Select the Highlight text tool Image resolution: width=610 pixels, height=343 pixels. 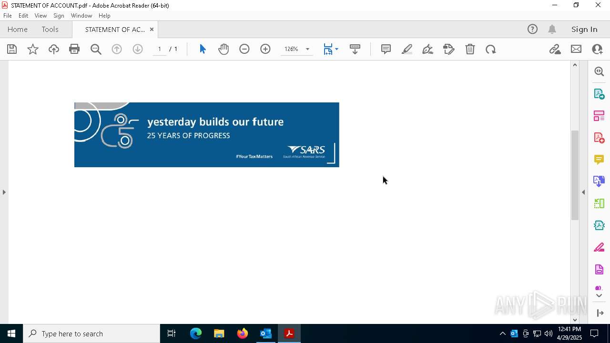coord(407,49)
